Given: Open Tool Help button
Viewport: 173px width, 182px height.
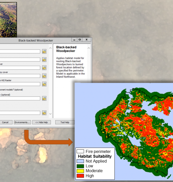Looking at the screenshot, I should tap(65, 122).
